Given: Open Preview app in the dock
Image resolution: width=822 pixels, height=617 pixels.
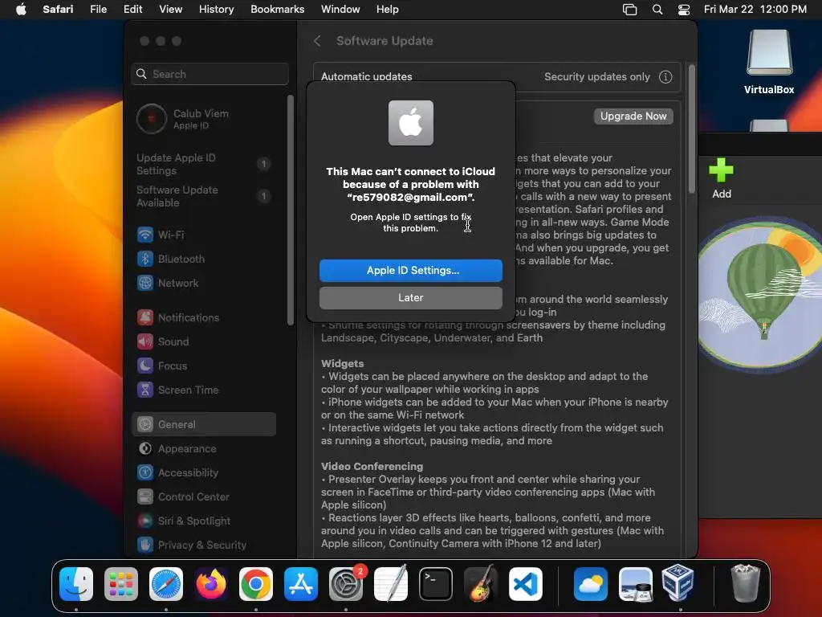Looking at the screenshot, I should coord(636,584).
